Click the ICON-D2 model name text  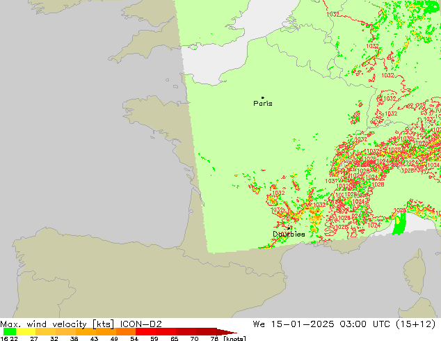141,324
